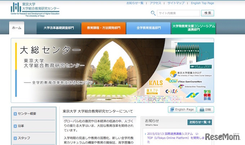Screen dimensions: 245x145
Task: Click the CoREF logo
Action: coord(171,91)
